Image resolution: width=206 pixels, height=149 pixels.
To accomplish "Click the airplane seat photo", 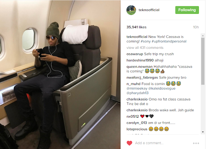I will point(60,75).
